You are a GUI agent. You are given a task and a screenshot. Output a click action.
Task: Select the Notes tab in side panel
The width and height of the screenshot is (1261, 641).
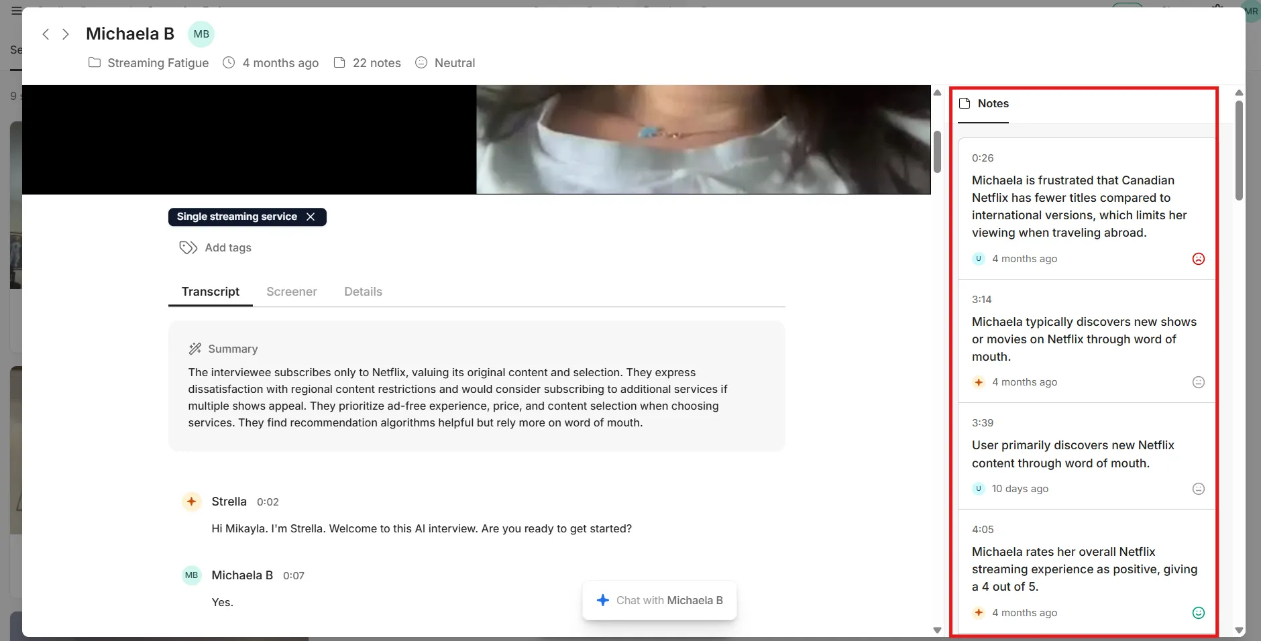pyautogui.click(x=983, y=104)
